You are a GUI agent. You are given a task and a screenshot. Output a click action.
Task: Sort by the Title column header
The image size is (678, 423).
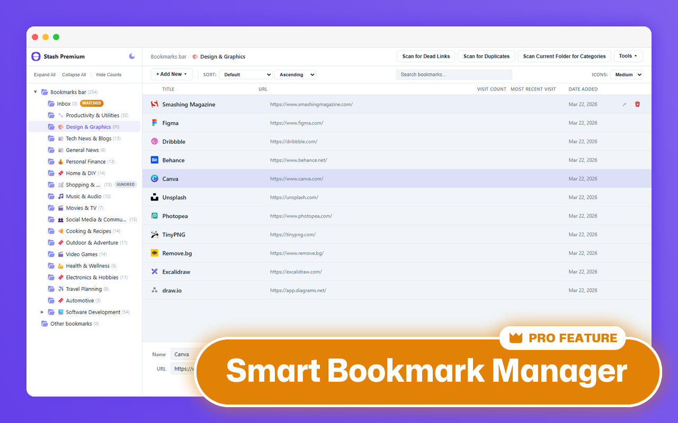click(x=168, y=89)
